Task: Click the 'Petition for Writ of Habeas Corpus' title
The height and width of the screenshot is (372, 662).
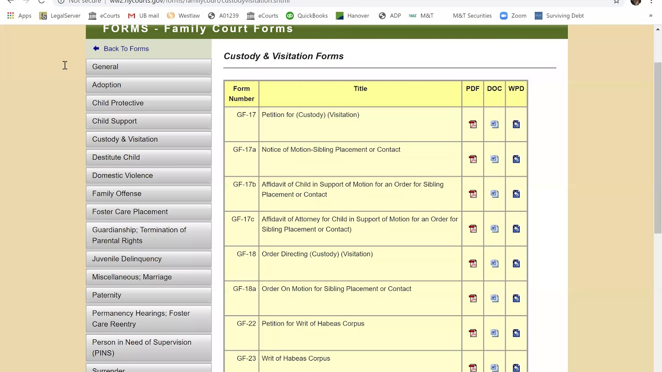Action: pos(313,323)
